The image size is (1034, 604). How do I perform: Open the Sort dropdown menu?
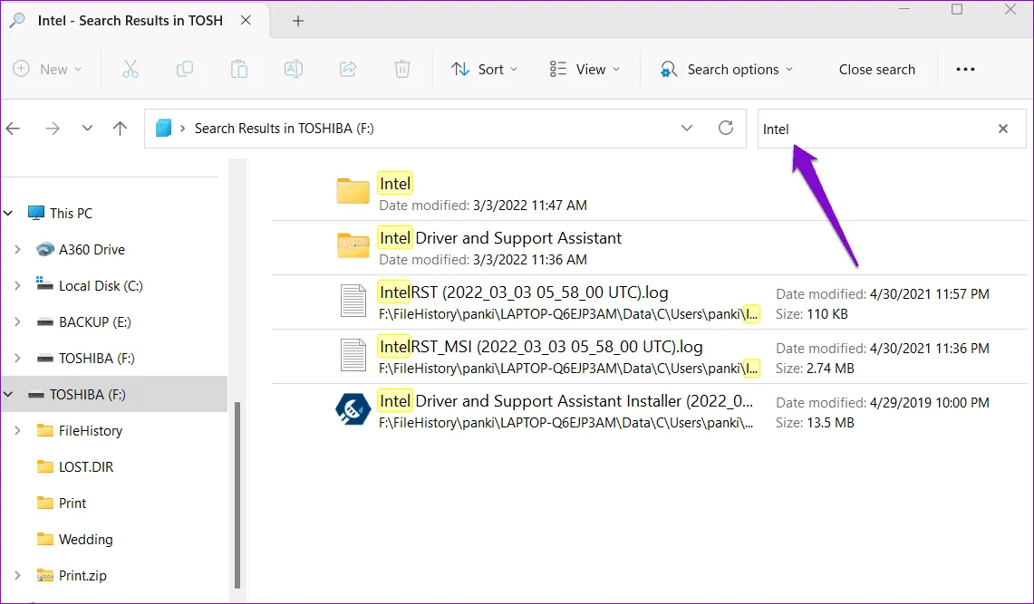485,70
